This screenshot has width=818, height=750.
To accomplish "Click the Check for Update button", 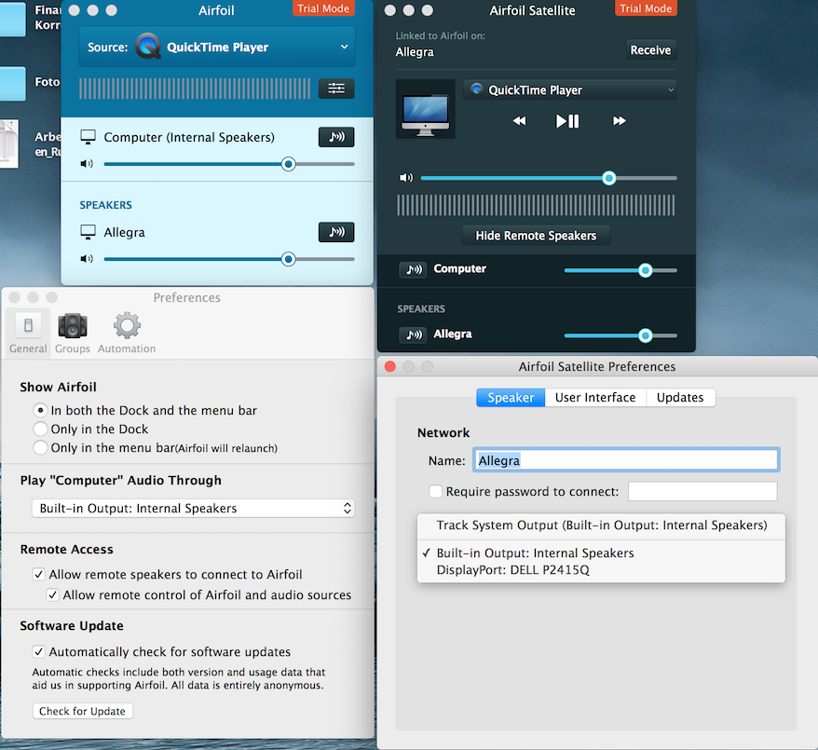I will pos(82,712).
